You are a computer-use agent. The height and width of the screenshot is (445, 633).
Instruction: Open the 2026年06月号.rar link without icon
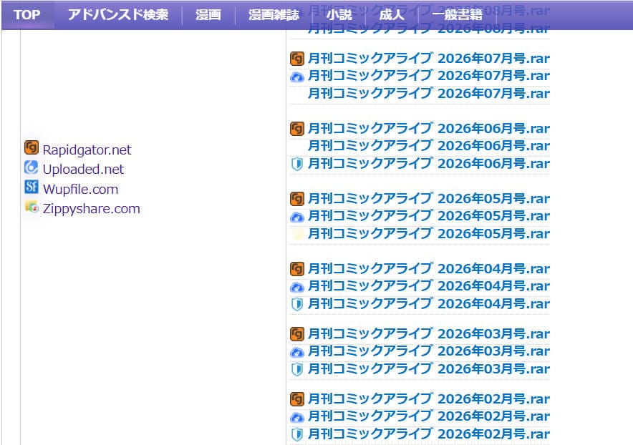[429, 146]
